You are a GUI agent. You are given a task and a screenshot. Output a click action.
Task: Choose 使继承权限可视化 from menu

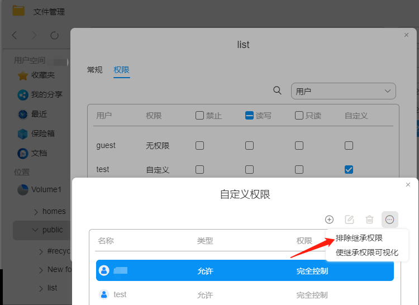tap(367, 252)
